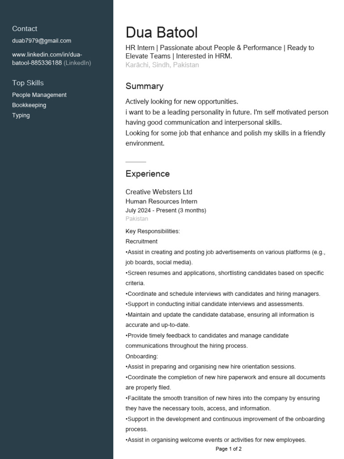Viewport: 344px width, 459px height.
Task: Click the name Dua Batool title
Action: [x=161, y=33]
